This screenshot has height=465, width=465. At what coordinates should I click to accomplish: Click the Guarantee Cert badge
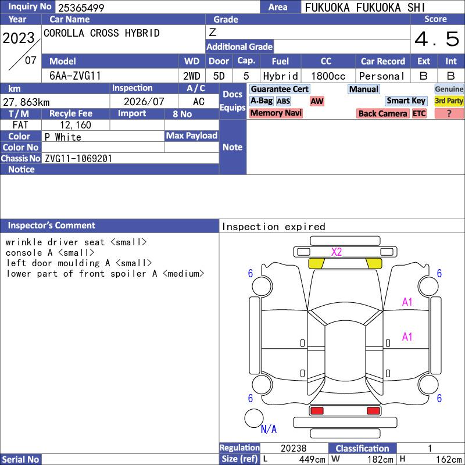tap(280, 89)
